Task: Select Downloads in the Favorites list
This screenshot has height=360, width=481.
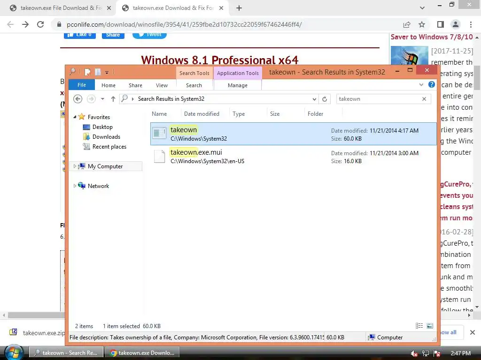Action: [x=106, y=137]
